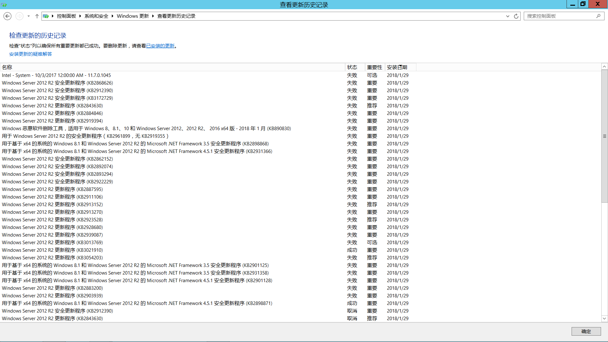
Task: Open the 安装更新的疑难解答 link
Action: click(x=30, y=54)
